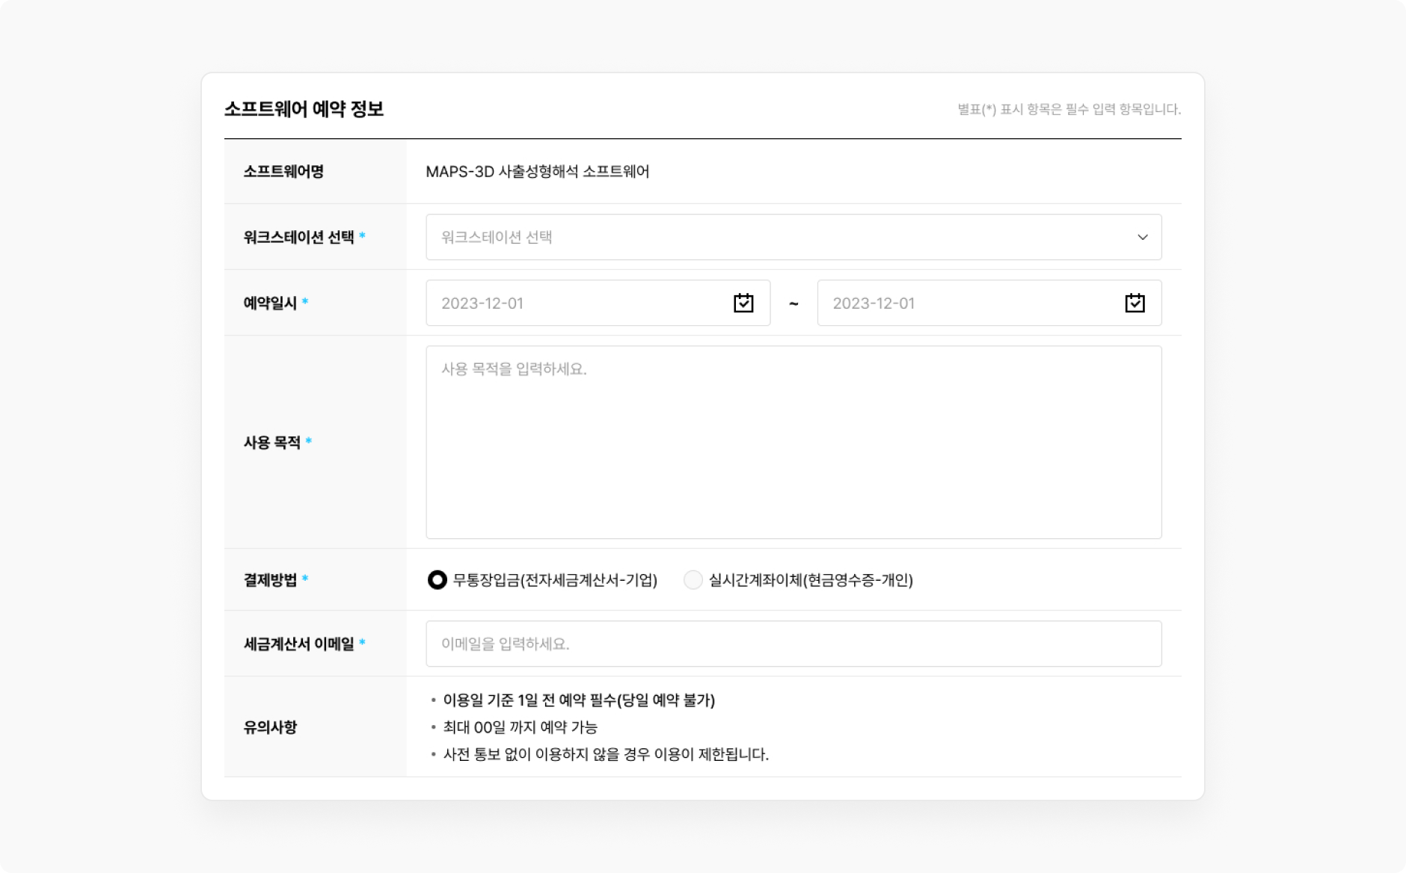
Task: Select the 무통장입금 radio button
Action: 437,580
